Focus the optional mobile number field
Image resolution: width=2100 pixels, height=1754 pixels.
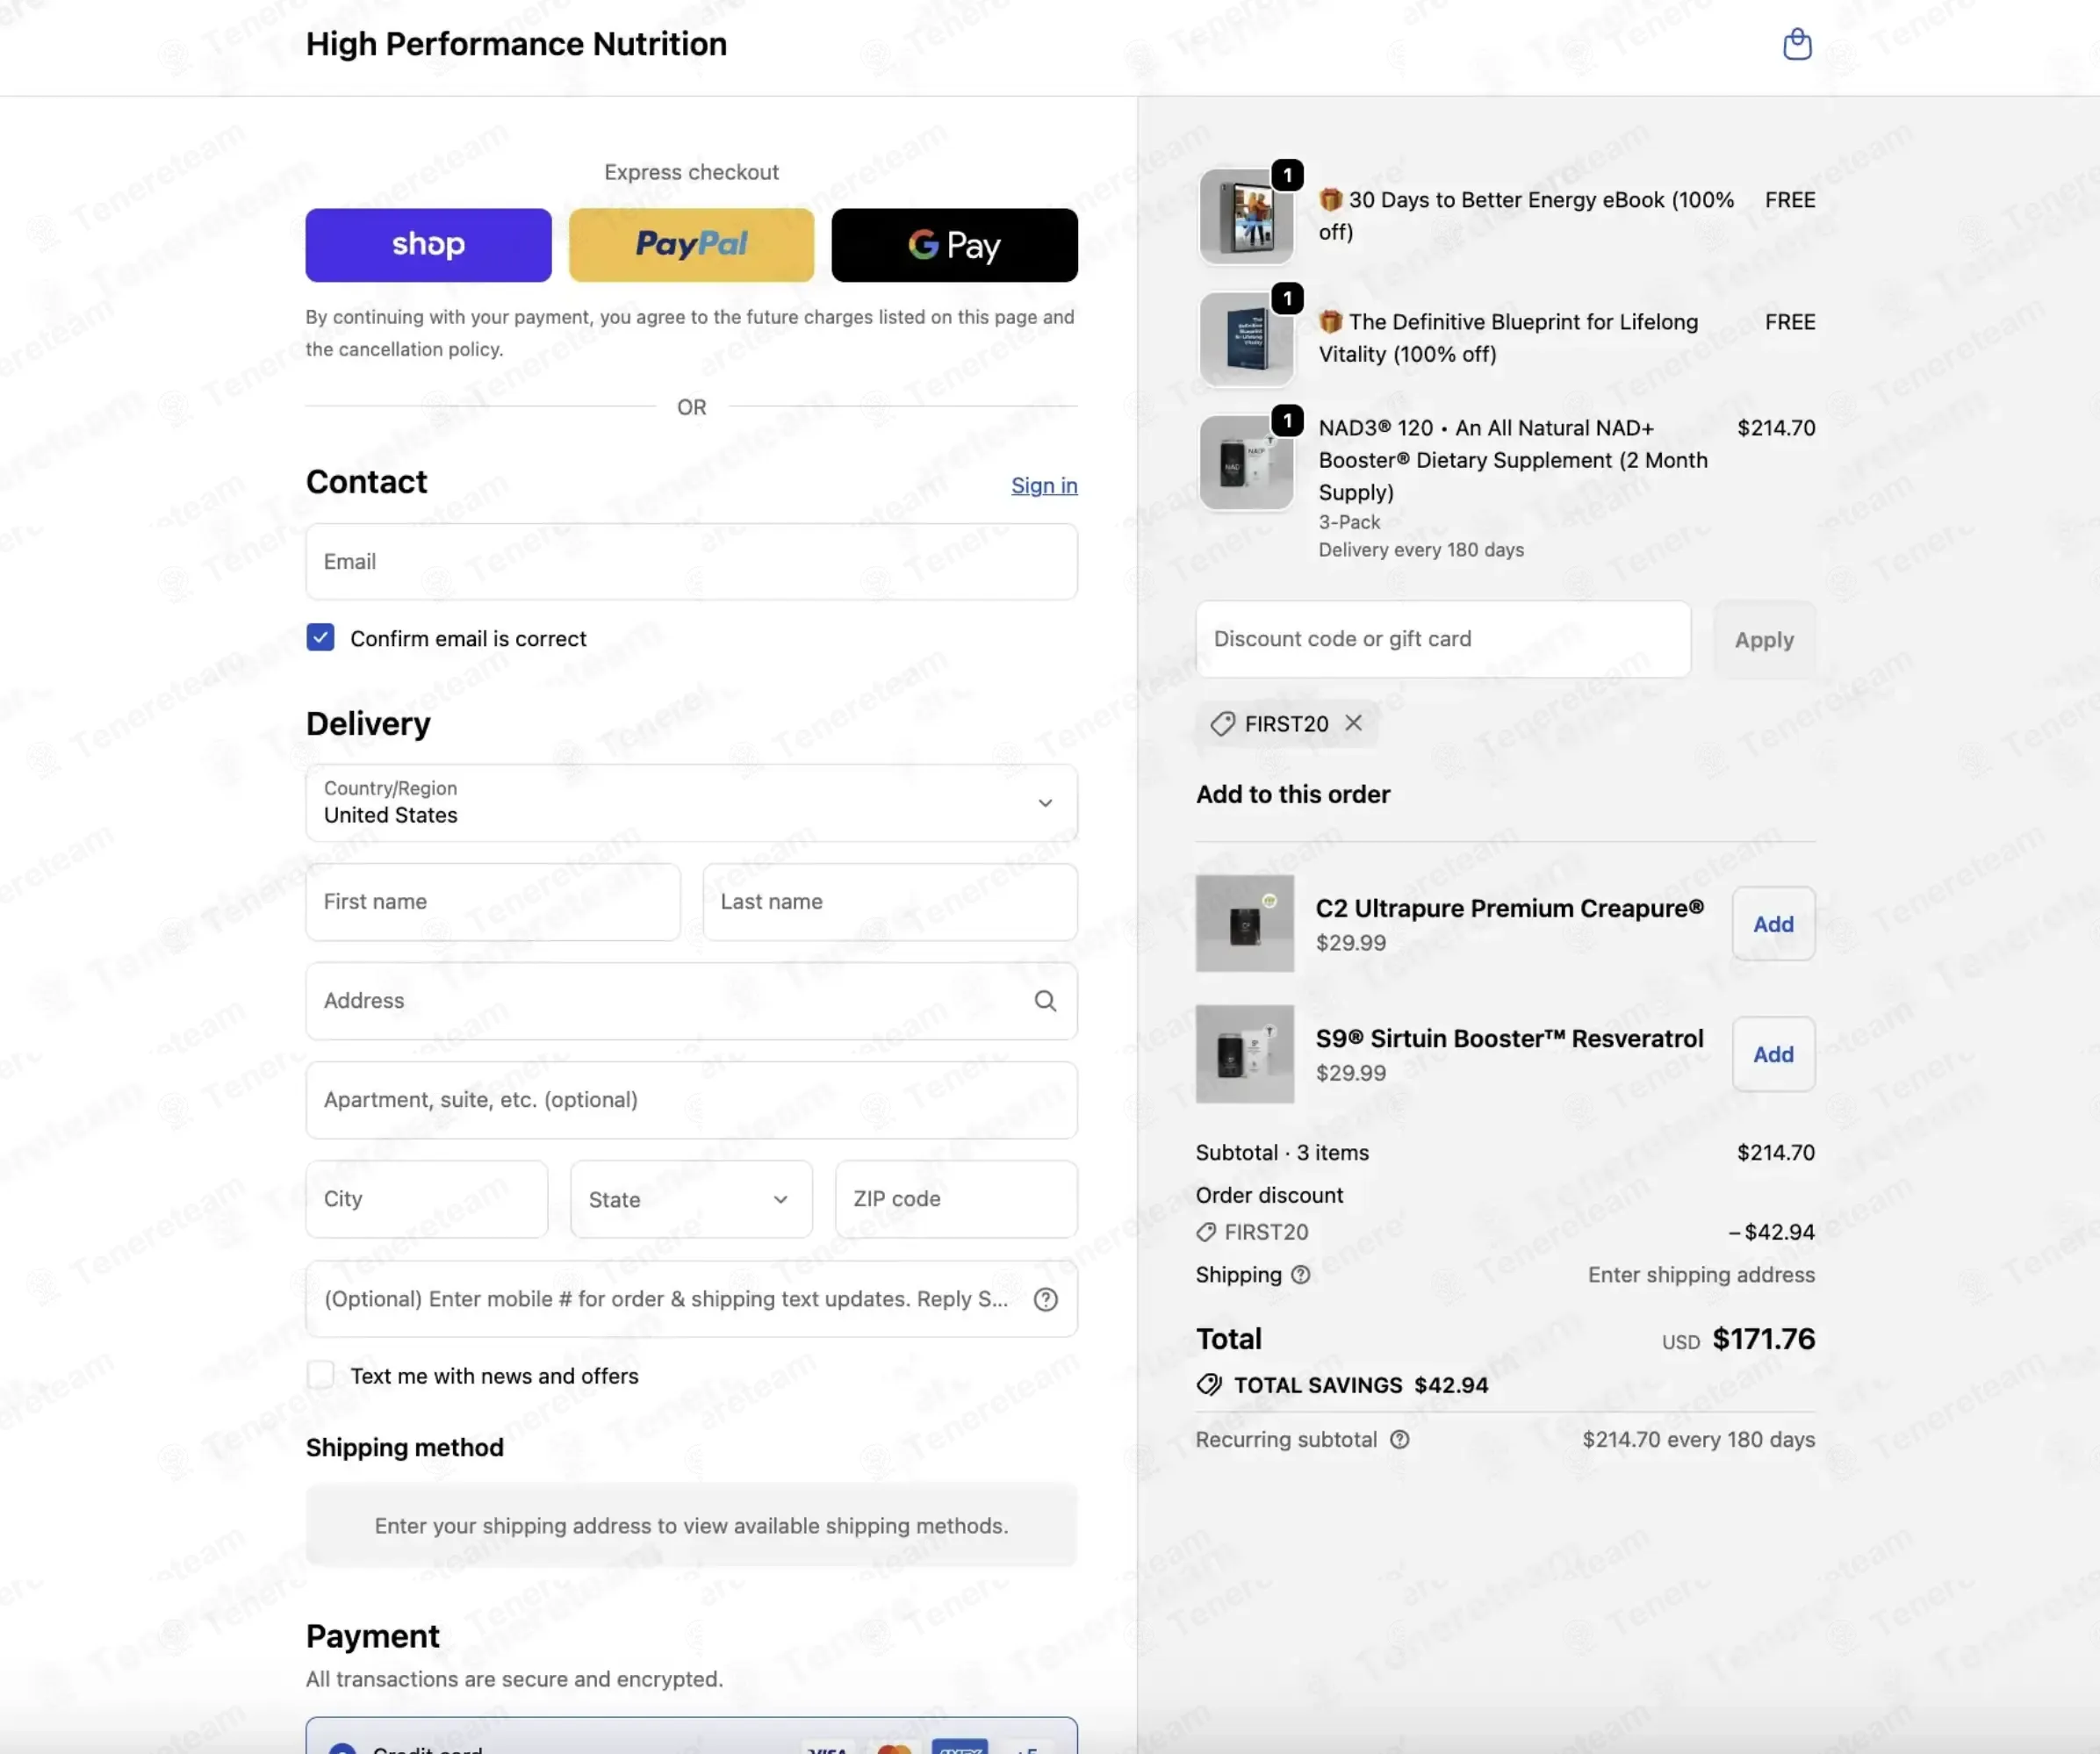pos(691,1299)
